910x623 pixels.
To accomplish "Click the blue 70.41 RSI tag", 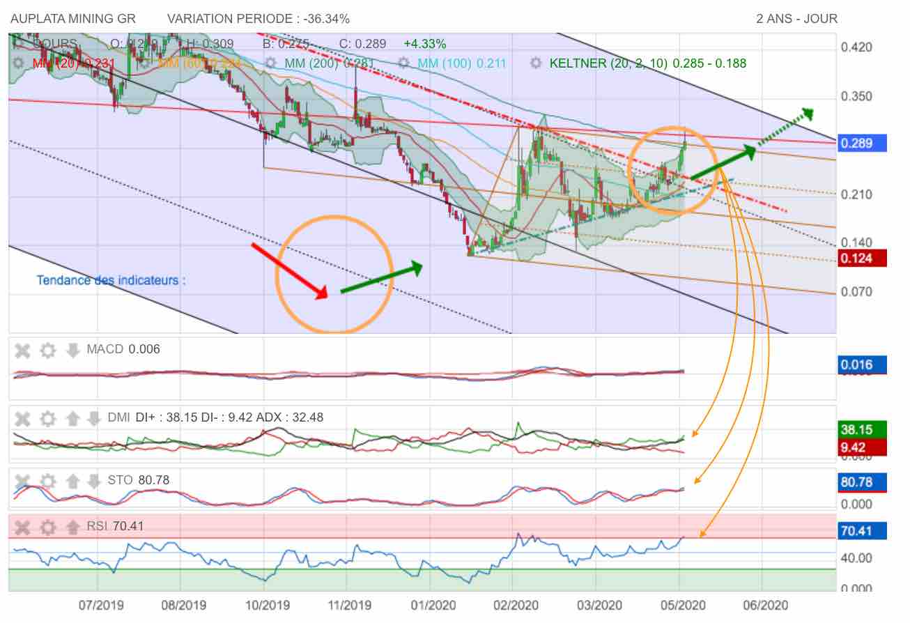I will (x=863, y=531).
